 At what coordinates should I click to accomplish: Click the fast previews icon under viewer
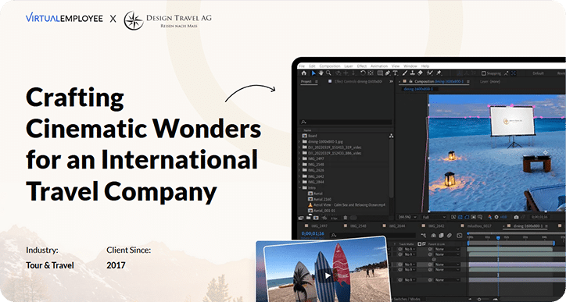coord(453,217)
